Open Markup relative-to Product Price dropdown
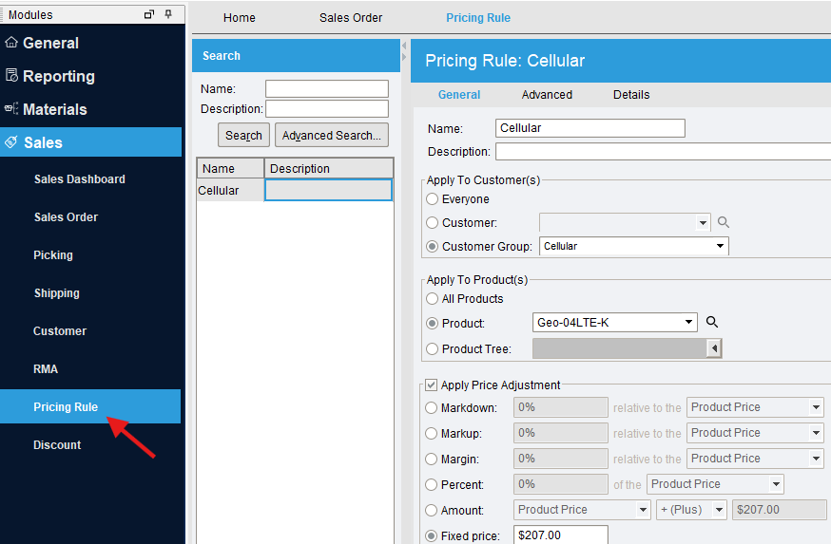831x544 pixels. (816, 433)
